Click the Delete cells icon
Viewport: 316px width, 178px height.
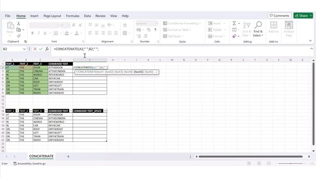[210, 30]
